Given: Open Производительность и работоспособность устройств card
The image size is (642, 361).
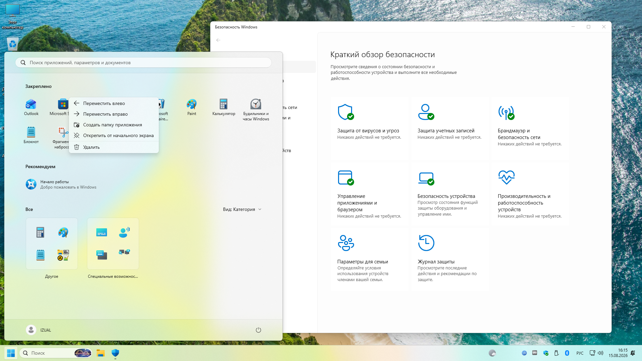Looking at the screenshot, I should point(530,194).
